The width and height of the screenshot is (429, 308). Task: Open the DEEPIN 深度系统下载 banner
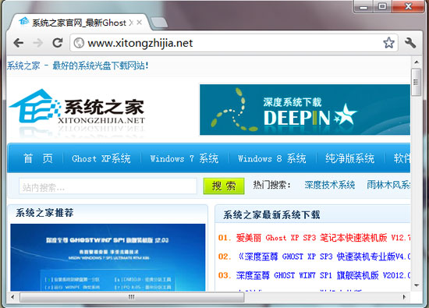pos(305,109)
